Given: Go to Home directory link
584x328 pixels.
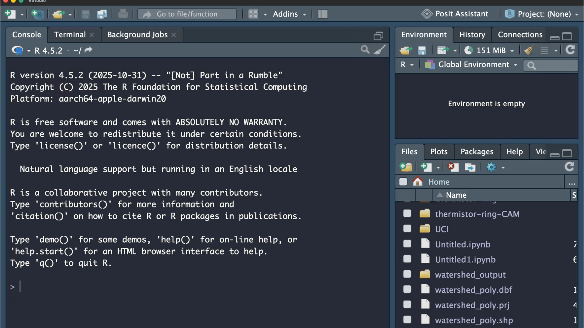Looking at the screenshot, I should (439, 182).
